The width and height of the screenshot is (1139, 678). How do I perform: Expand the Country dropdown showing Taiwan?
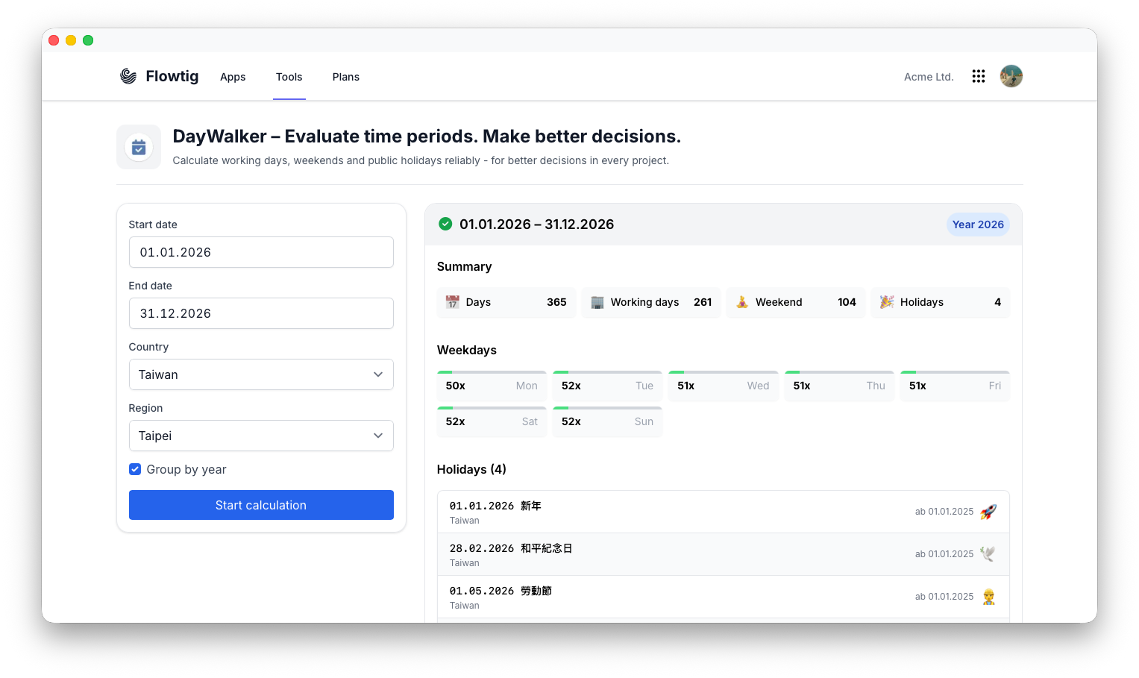(261, 374)
